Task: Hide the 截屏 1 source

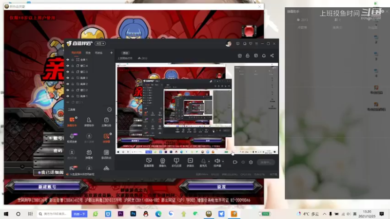Action: pyautogui.click(x=68, y=96)
